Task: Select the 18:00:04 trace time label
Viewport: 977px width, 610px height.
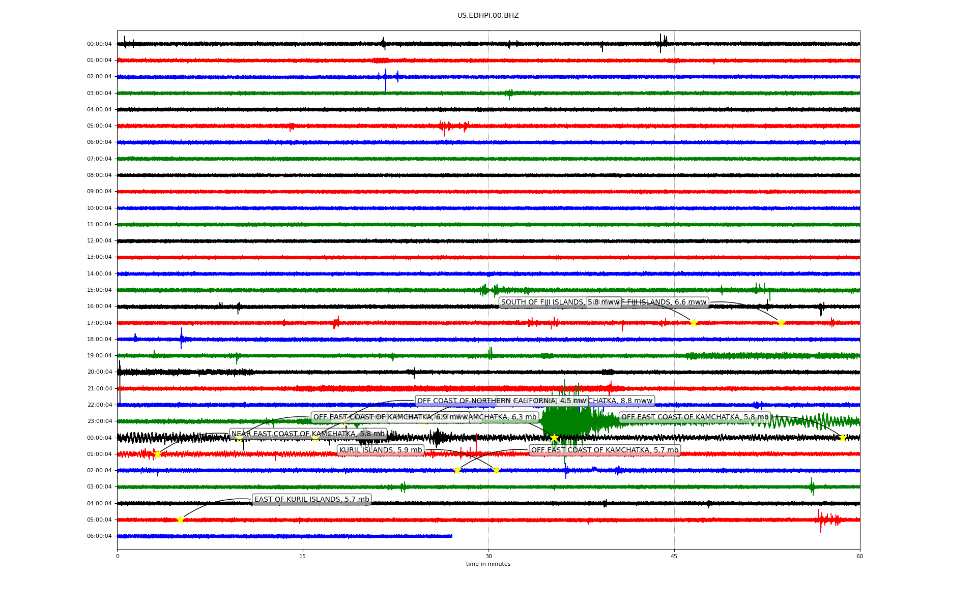Action: click(99, 340)
